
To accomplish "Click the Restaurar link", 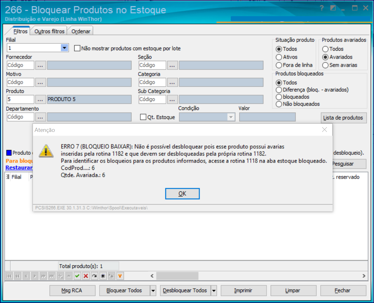I will (19, 168).
